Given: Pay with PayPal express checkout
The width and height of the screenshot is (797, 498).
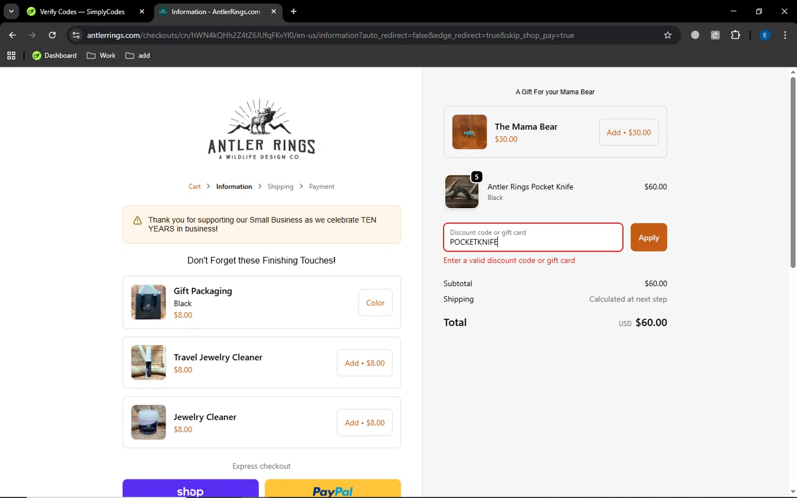Looking at the screenshot, I should 333,488.
